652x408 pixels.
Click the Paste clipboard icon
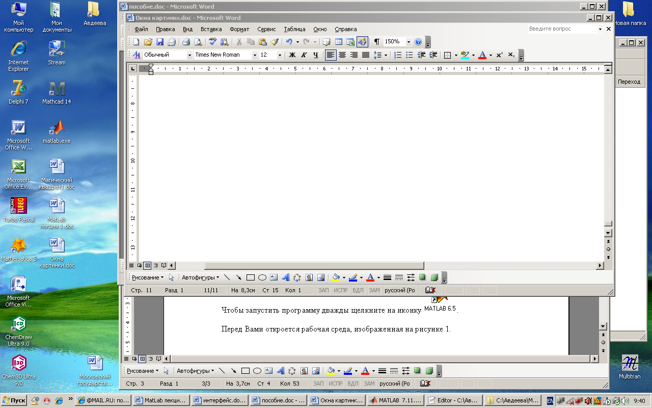(x=262, y=42)
